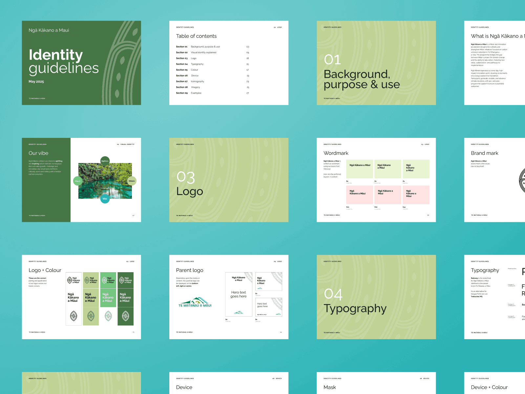Select Section 02 Visual identity explained row
The height and width of the screenshot is (394, 525).
click(x=213, y=53)
